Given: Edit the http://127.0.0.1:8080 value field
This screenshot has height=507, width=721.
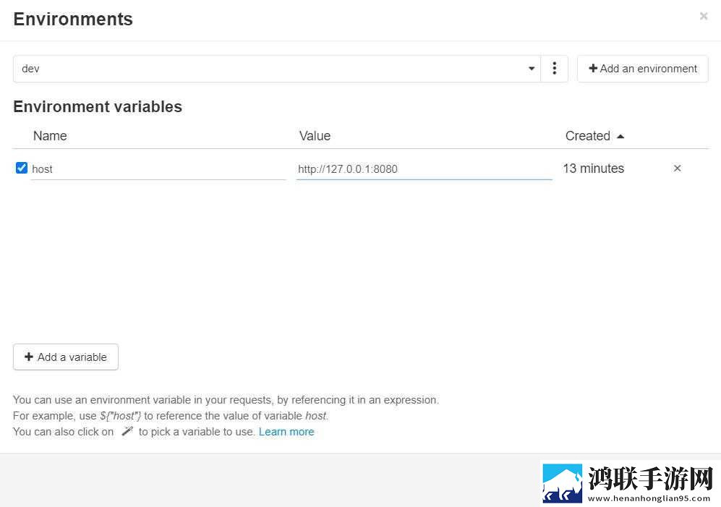Looking at the screenshot, I should [x=424, y=169].
